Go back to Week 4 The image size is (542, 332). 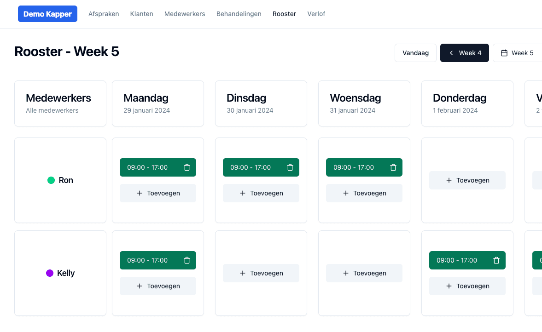[464, 53]
